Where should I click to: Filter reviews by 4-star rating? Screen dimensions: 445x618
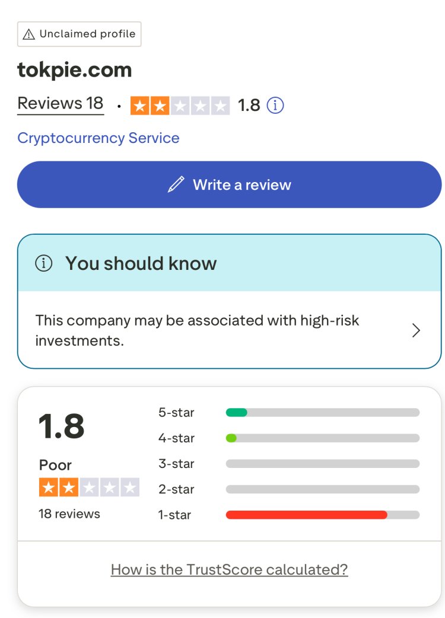(176, 438)
